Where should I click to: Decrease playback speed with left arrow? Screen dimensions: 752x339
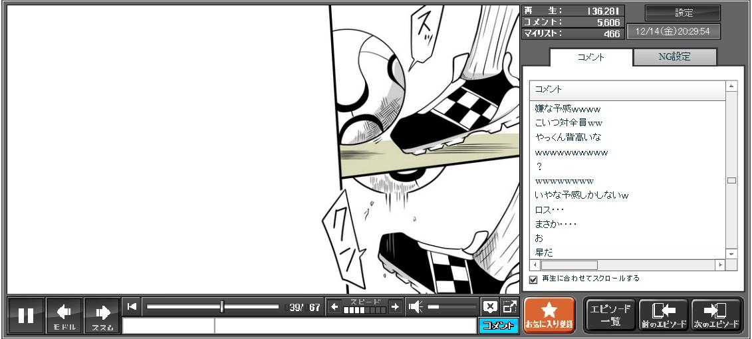(x=334, y=306)
